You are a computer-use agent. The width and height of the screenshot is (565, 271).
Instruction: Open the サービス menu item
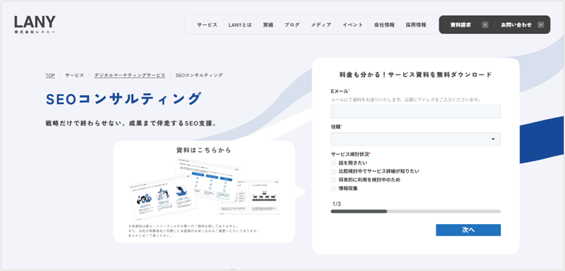pos(207,25)
